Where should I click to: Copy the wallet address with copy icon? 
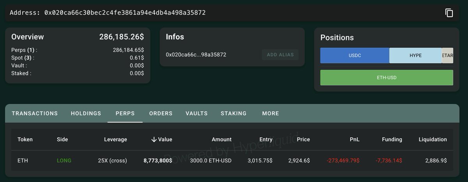point(449,13)
